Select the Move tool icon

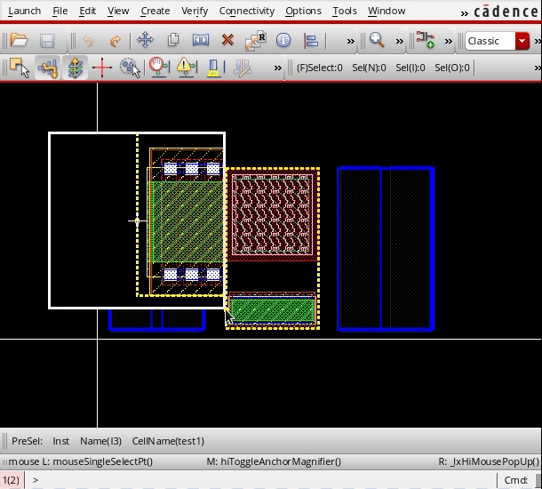click(x=145, y=41)
